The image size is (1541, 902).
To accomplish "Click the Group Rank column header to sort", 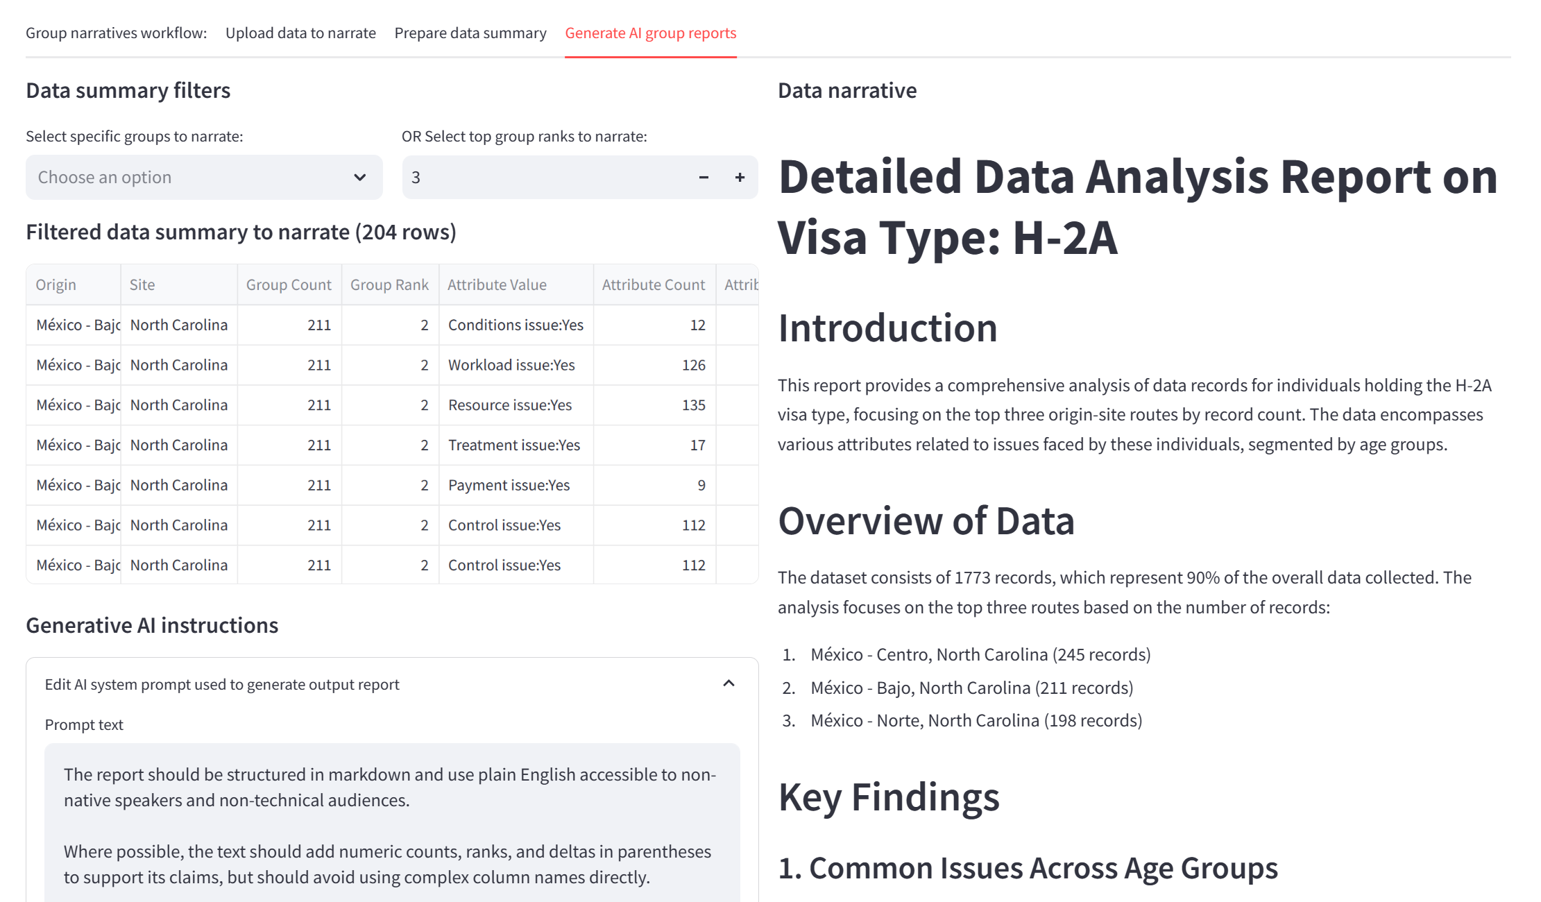I will pos(389,284).
